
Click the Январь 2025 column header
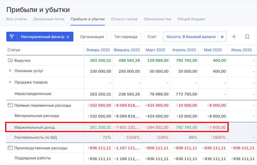pos(98,50)
